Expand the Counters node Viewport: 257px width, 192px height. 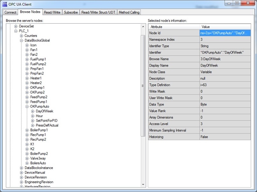[x=21, y=36]
